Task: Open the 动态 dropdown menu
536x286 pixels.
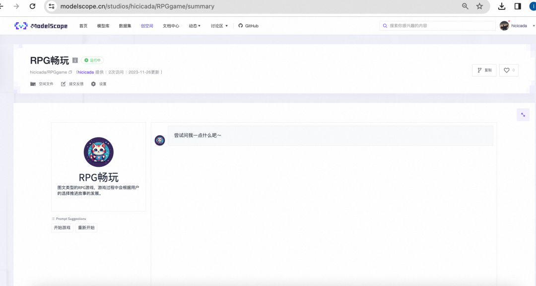Action: [x=194, y=25]
